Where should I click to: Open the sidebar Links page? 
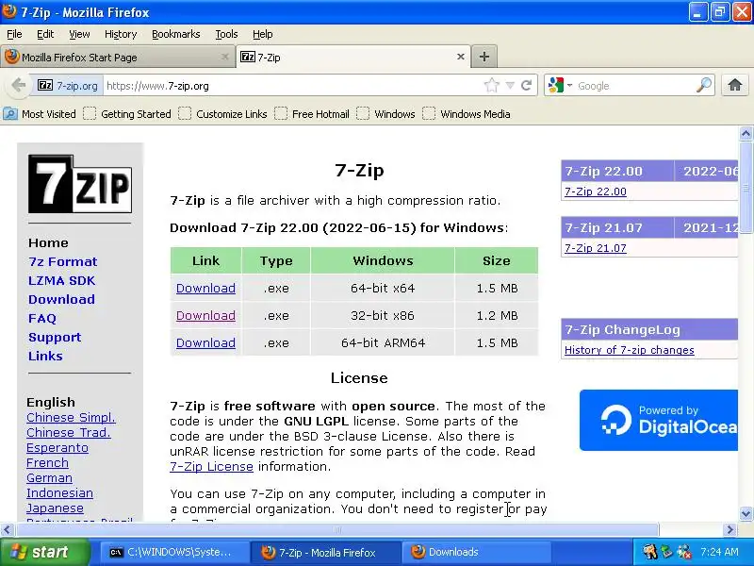(45, 357)
